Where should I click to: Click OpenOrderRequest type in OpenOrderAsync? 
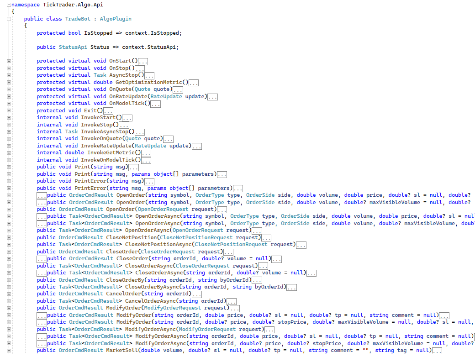(x=198, y=231)
